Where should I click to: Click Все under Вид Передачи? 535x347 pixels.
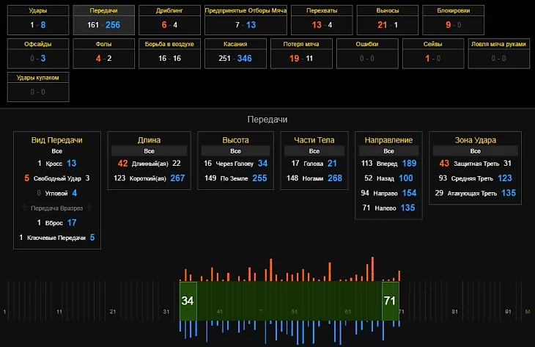56,150
